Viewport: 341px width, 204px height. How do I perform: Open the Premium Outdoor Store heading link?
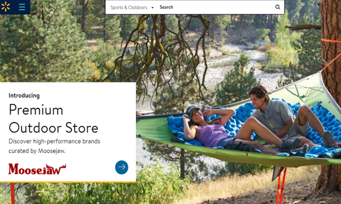[x=53, y=118]
